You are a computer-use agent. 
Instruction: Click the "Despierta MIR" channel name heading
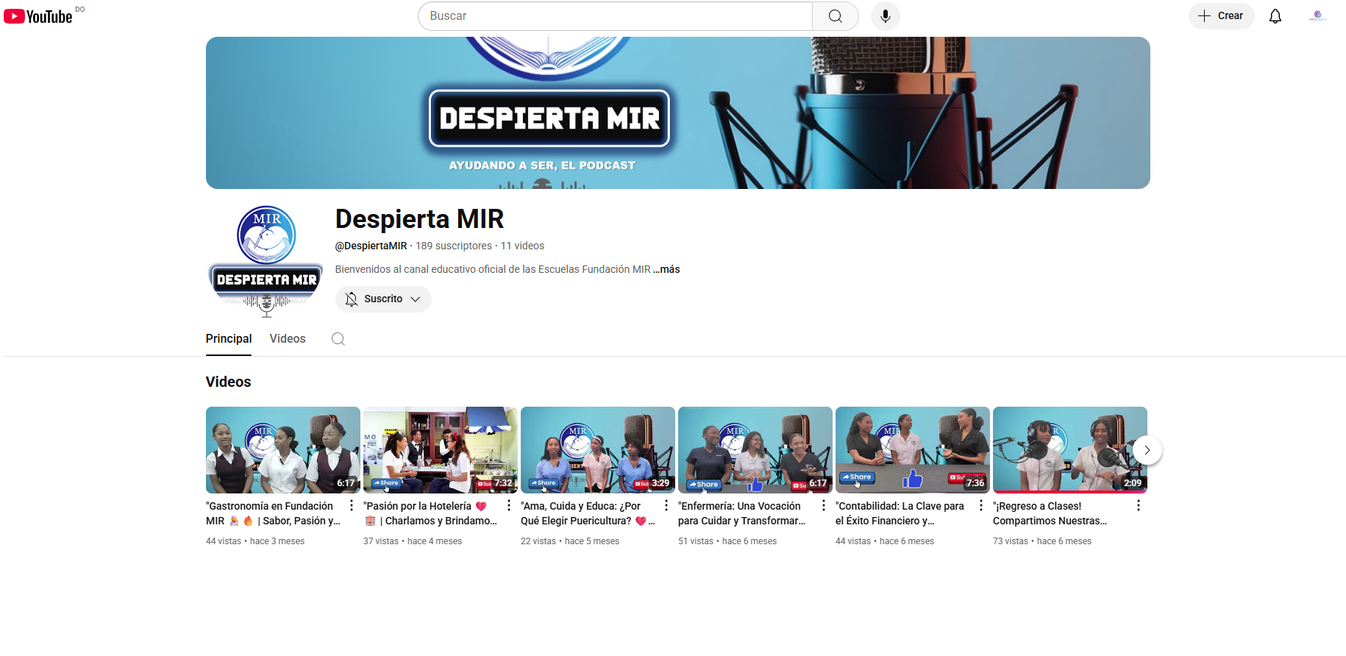[419, 219]
